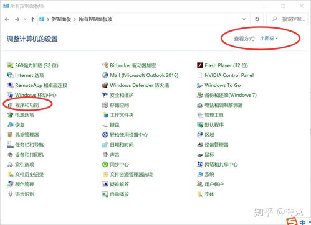Click the 文件历史记录 icon
This screenshot has height=225, width=311.
[10, 175]
